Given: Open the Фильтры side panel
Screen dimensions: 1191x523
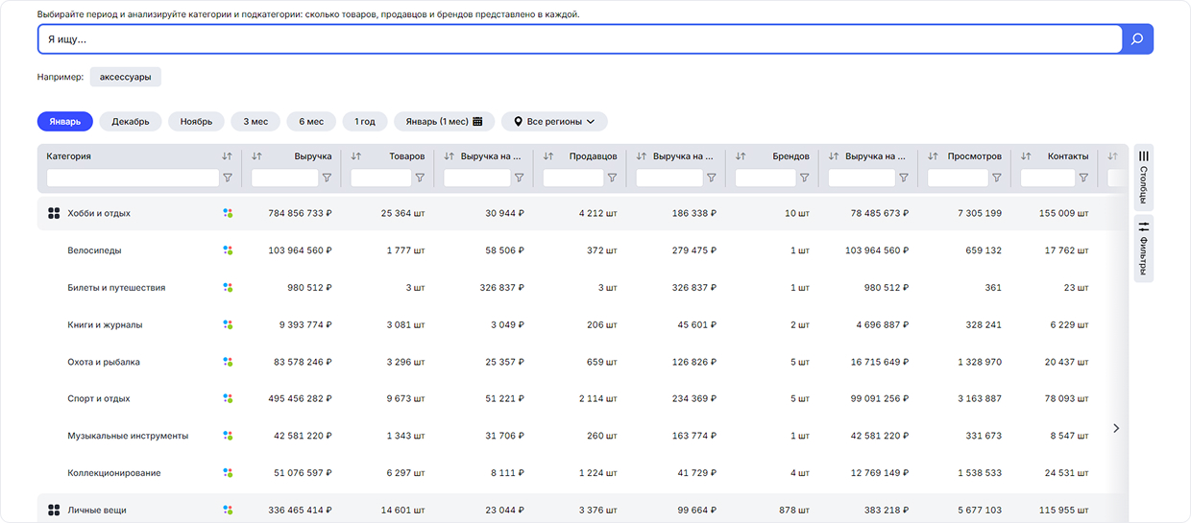Looking at the screenshot, I should (1143, 249).
